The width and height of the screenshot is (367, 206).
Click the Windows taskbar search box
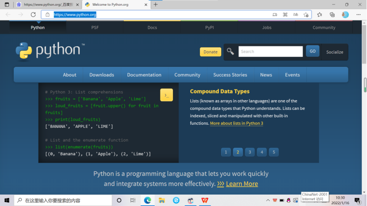click(63, 200)
